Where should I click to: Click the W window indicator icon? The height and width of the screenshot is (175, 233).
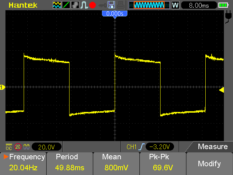tap(175, 5)
